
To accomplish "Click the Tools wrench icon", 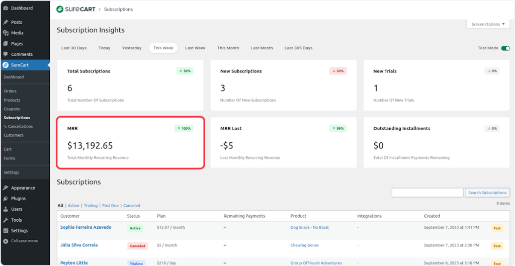I will click(x=6, y=220).
